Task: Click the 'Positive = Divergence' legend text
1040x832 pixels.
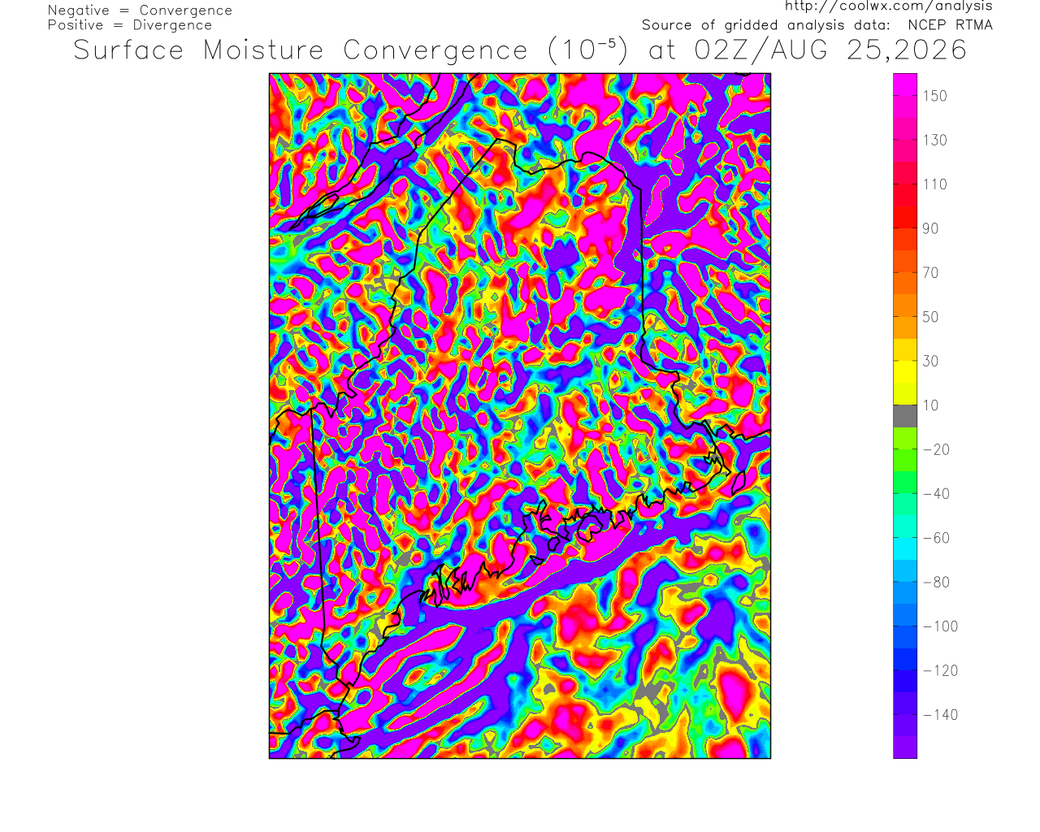Action: point(130,25)
